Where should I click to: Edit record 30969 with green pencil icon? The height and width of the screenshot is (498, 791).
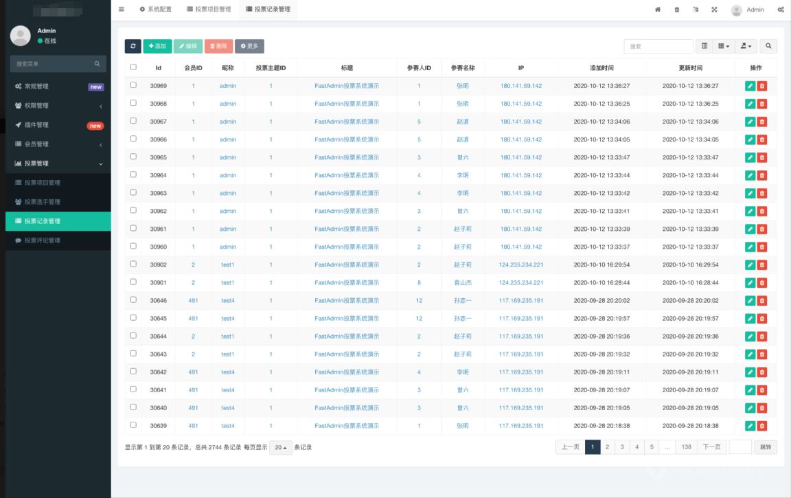click(750, 86)
